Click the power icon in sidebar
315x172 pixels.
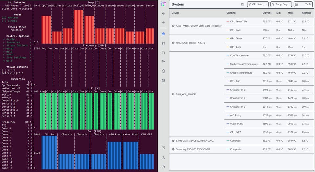coord(163,167)
